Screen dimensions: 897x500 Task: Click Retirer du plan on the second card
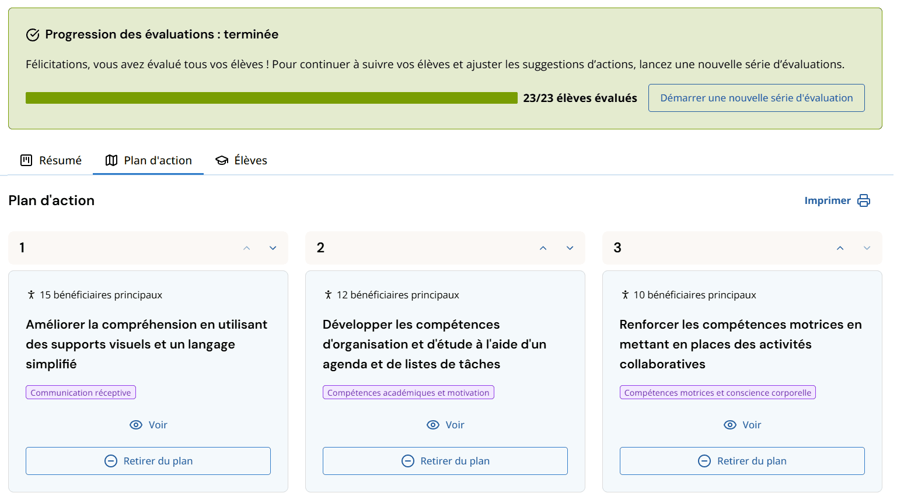445,460
